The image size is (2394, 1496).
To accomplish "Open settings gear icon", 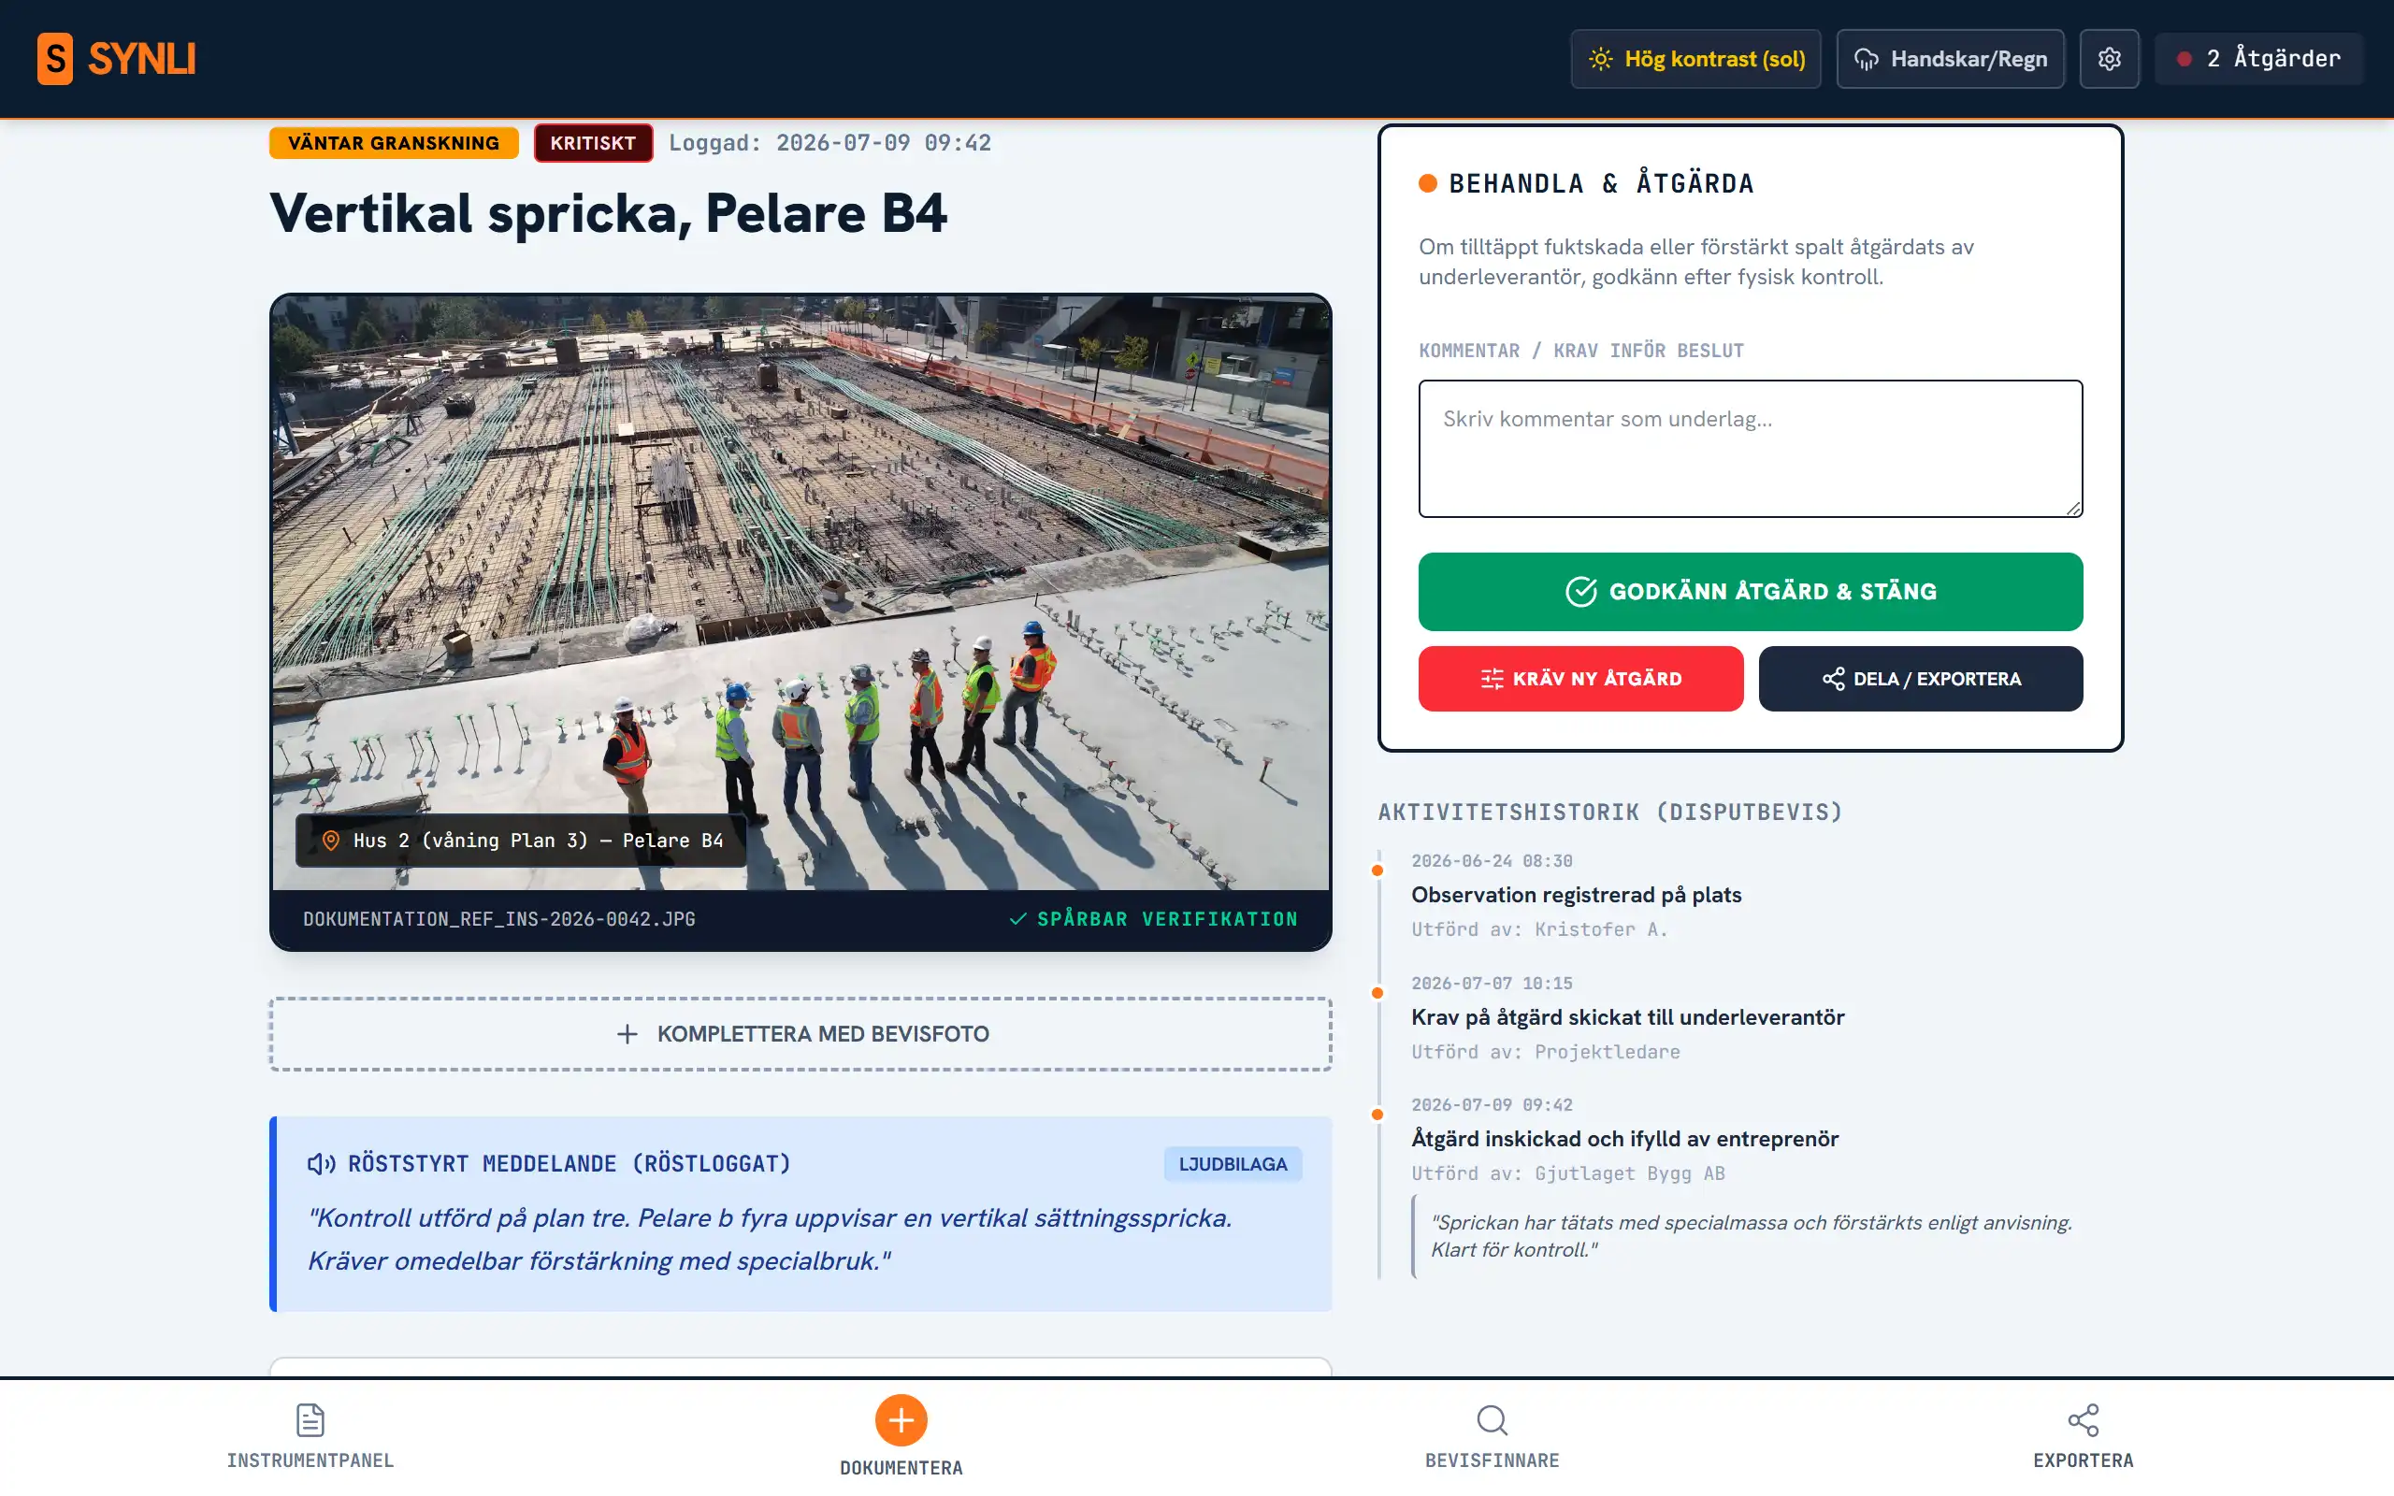I will coord(2109,58).
